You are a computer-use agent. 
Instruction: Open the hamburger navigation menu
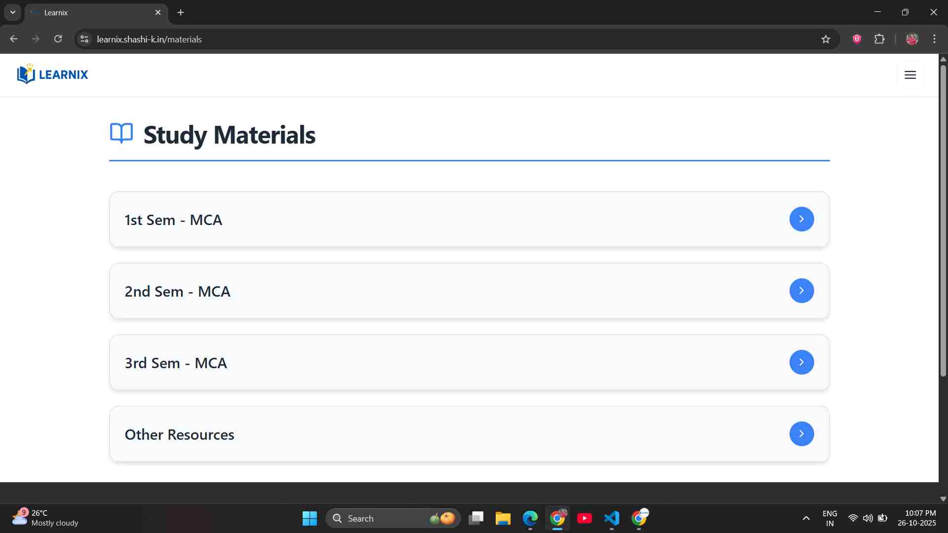pyautogui.click(x=910, y=75)
